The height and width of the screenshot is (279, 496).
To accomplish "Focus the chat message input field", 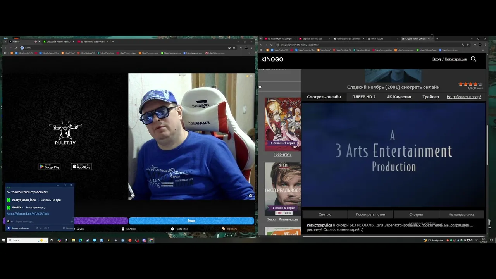I will pos(42,222).
